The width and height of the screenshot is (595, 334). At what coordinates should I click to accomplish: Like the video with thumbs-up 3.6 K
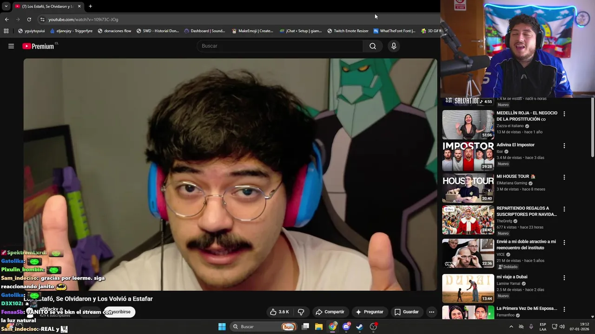pyautogui.click(x=279, y=312)
